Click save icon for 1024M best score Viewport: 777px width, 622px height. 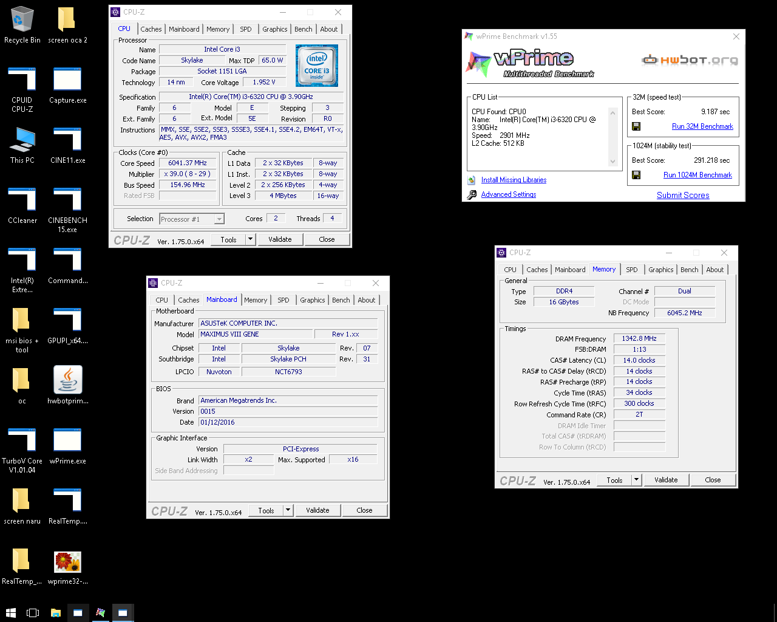pos(636,175)
